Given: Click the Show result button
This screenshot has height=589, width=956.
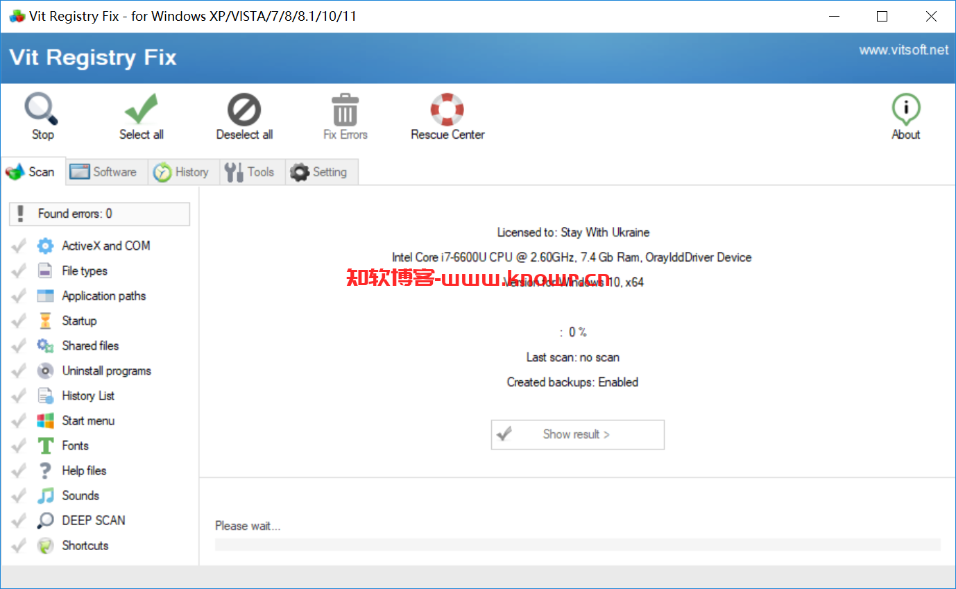Looking at the screenshot, I should pos(577,434).
